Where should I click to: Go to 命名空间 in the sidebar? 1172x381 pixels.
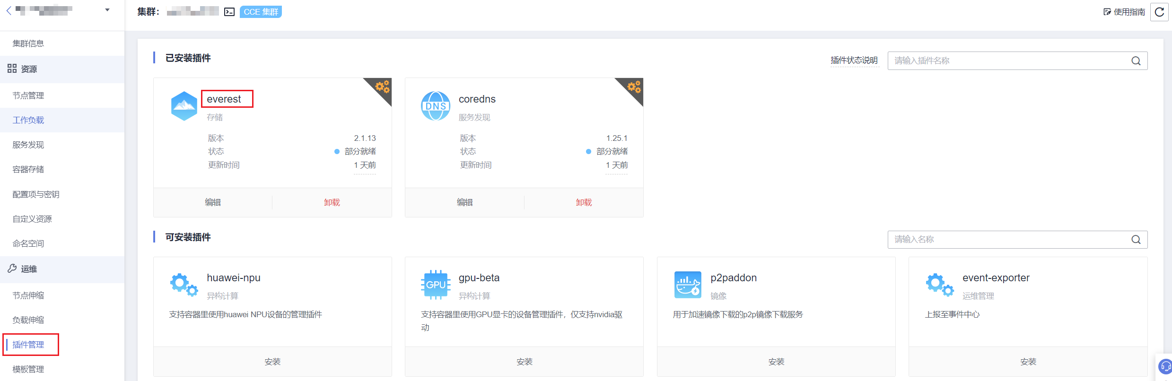(x=28, y=243)
